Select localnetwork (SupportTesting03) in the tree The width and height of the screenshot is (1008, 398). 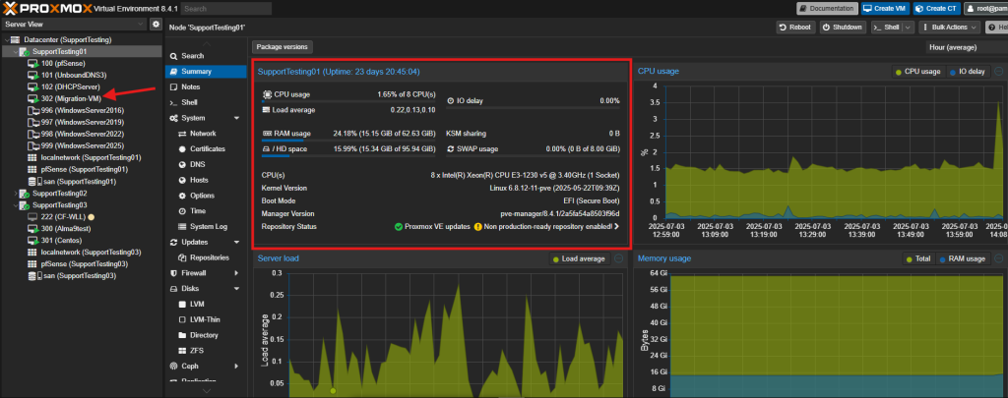pos(85,253)
